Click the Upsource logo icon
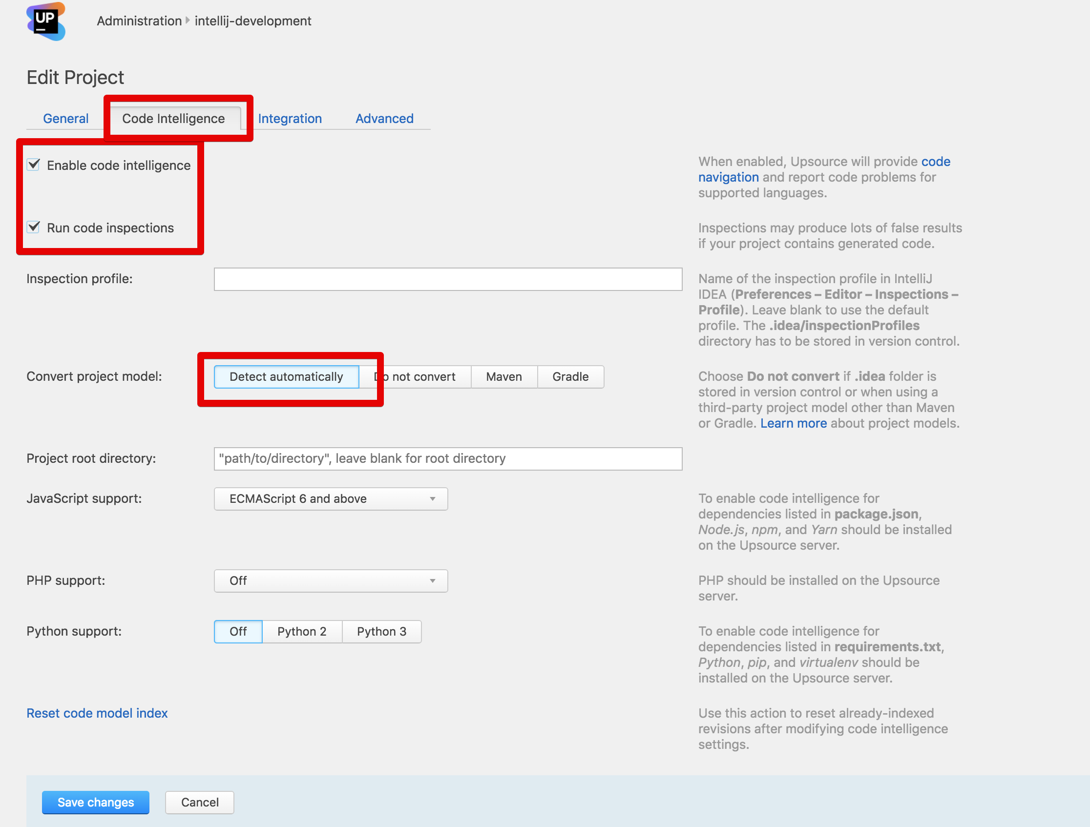The width and height of the screenshot is (1090, 827). coord(46,21)
